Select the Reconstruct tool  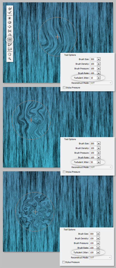point(10,12)
